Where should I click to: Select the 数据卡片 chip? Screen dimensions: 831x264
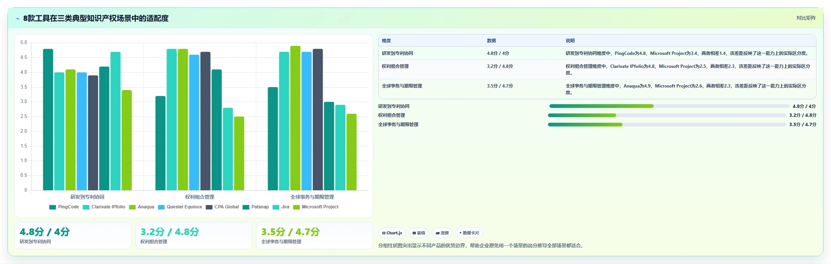pyautogui.click(x=469, y=233)
